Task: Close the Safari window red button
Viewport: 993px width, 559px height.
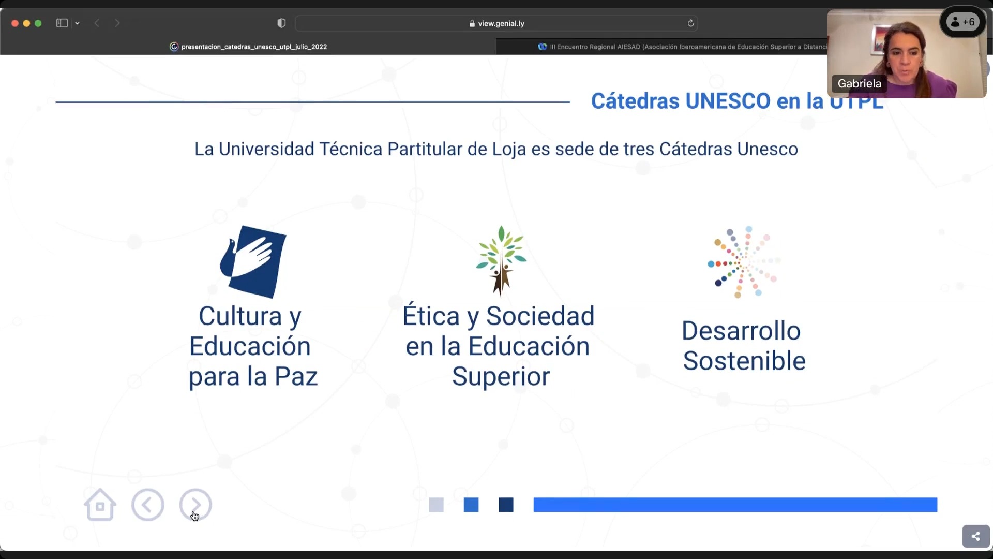Action: tap(15, 23)
